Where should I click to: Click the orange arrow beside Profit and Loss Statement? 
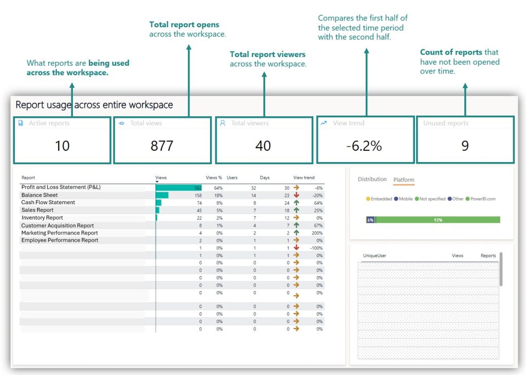[297, 187]
